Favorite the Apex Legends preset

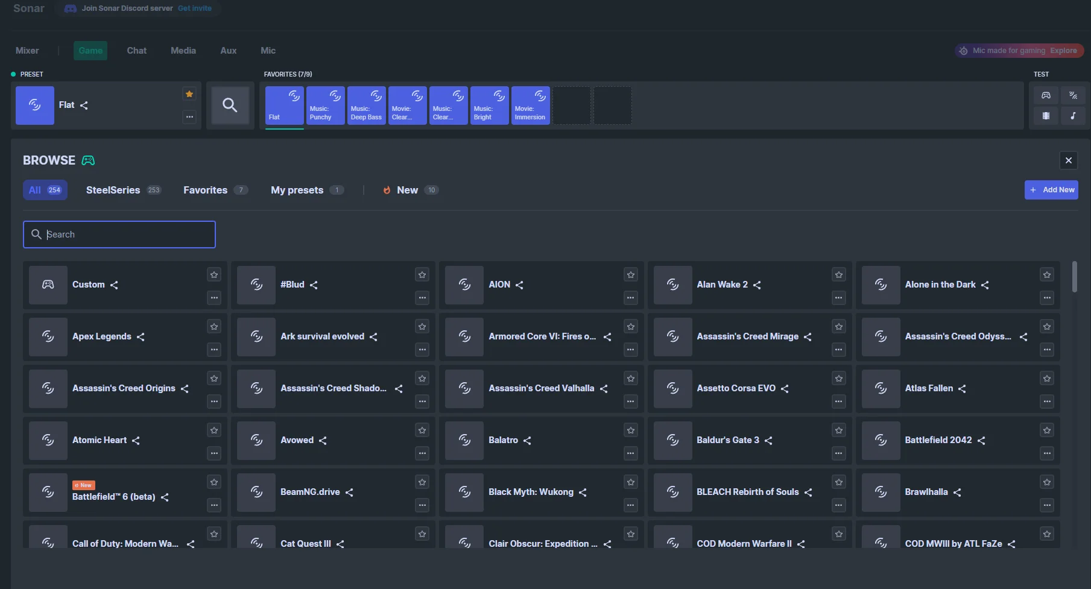click(214, 327)
